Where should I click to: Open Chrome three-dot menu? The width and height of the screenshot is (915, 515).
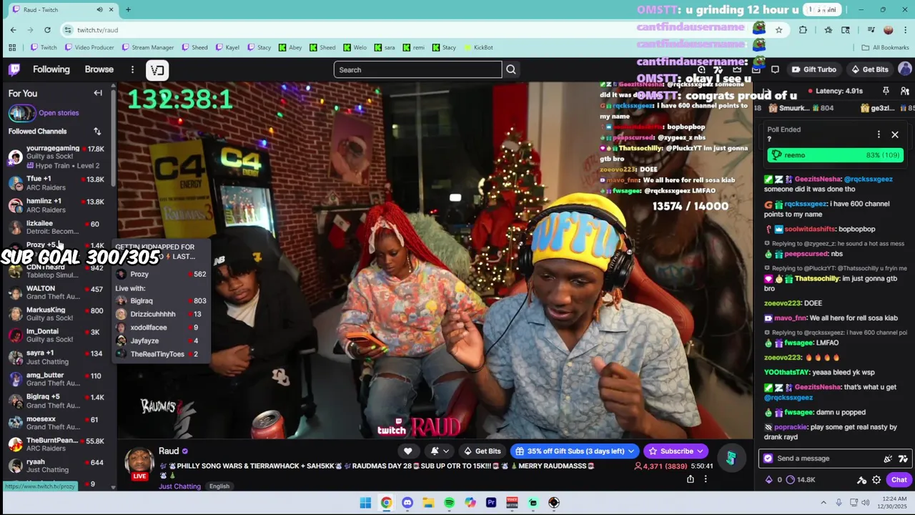pos(906,30)
